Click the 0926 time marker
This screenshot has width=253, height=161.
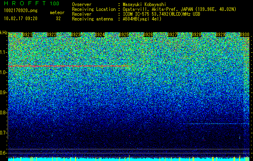click(148, 35)
